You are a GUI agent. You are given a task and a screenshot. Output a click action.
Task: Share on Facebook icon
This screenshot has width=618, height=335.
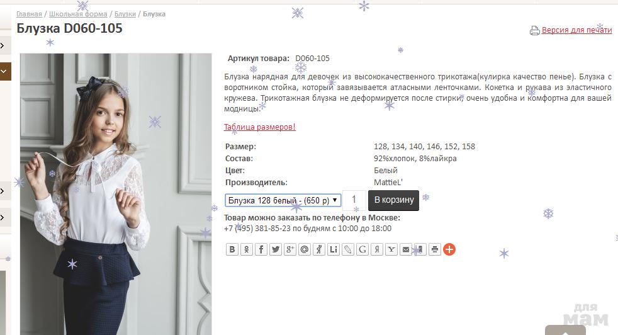(261, 249)
